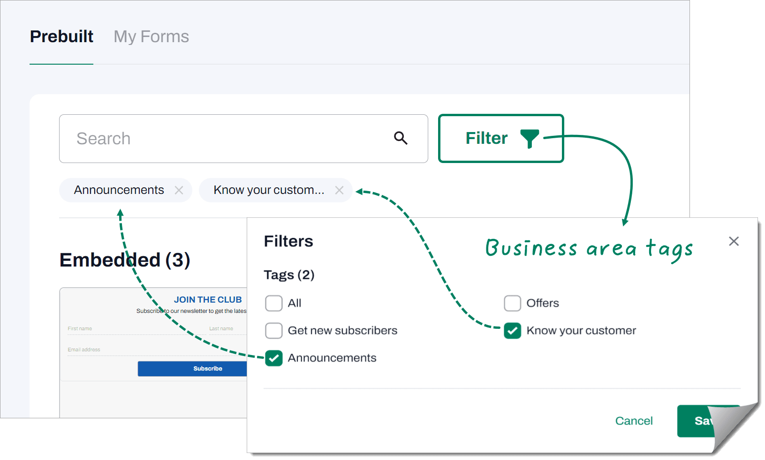Select the Prebuilt tab
The width and height of the screenshot is (765, 460).
(x=61, y=37)
